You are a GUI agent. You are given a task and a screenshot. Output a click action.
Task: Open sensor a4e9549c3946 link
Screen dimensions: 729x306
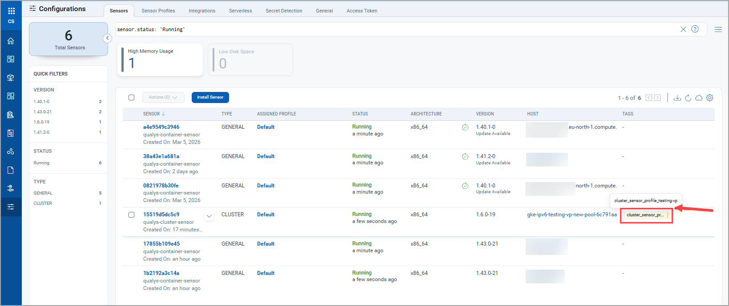coord(161,127)
